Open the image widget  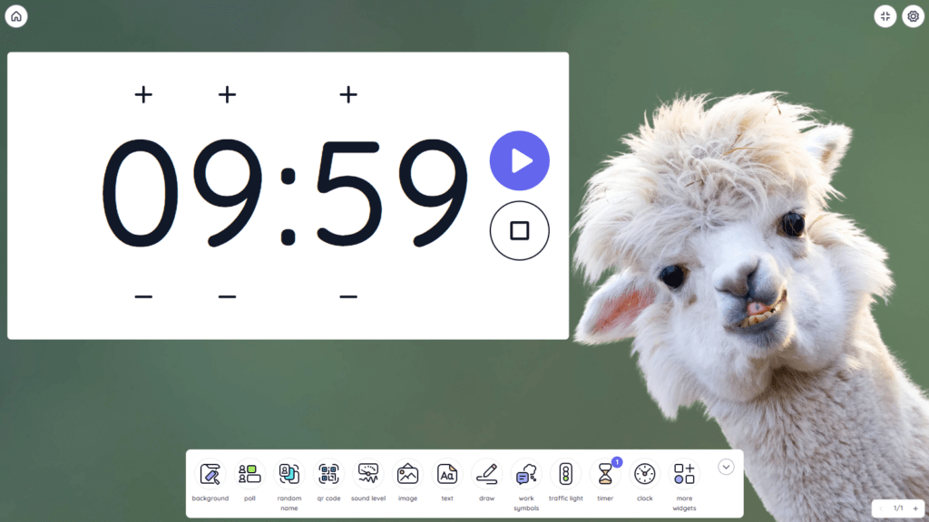(407, 475)
